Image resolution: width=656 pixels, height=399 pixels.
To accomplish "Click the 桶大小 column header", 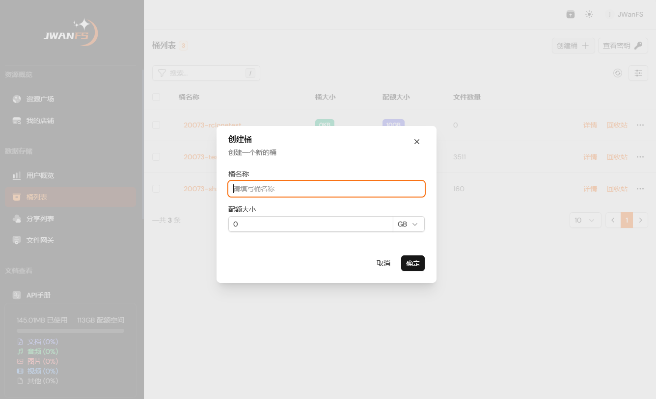I will pyautogui.click(x=325, y=97).
